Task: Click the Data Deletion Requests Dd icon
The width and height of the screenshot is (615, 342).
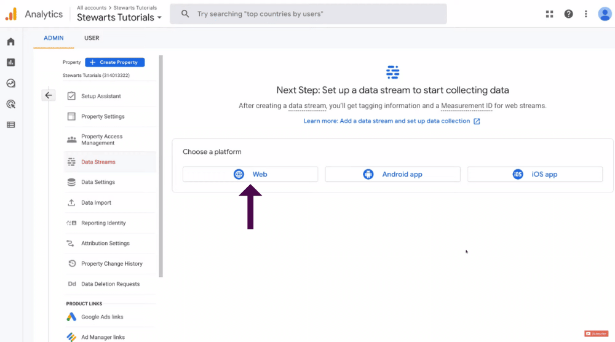Action: pyautogui.click(x=72, y=284)
